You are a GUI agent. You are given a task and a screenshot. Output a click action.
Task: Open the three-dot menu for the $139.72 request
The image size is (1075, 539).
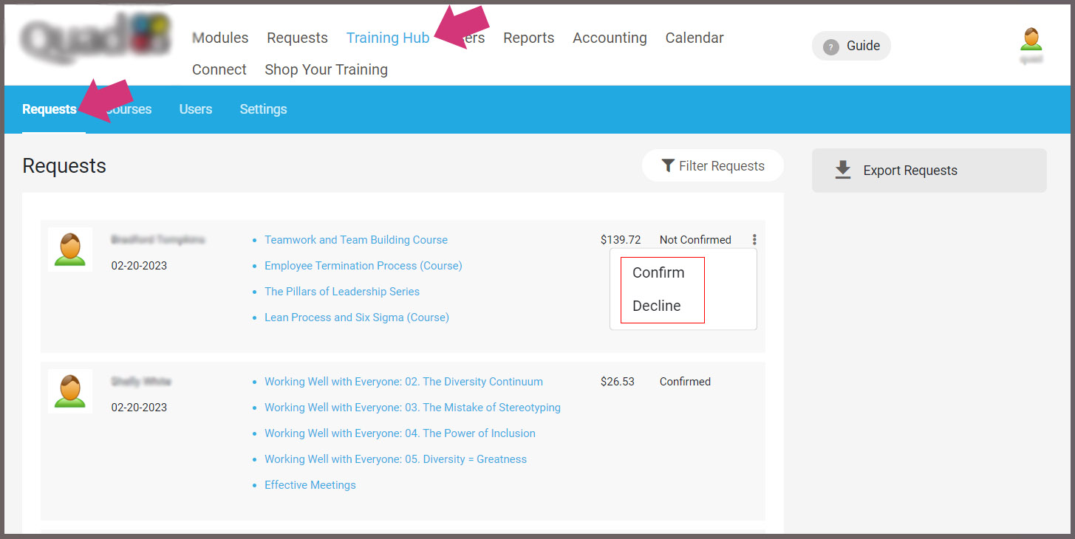[x=754, y=239]
